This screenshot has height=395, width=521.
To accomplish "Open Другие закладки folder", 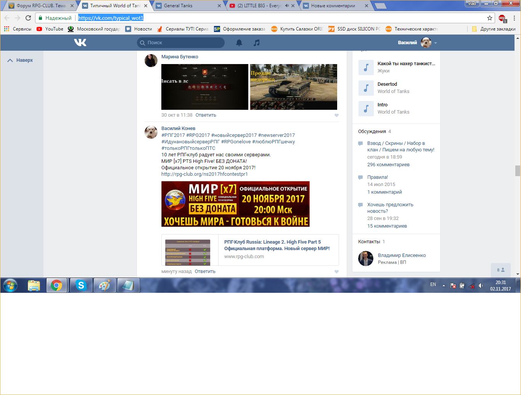I will [494, 29].
